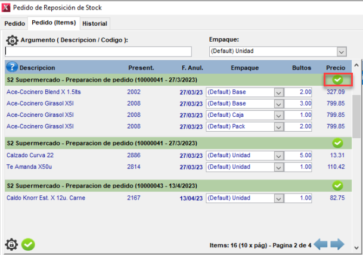Click the blue help icon beside Descripcion

pos(12,67)
